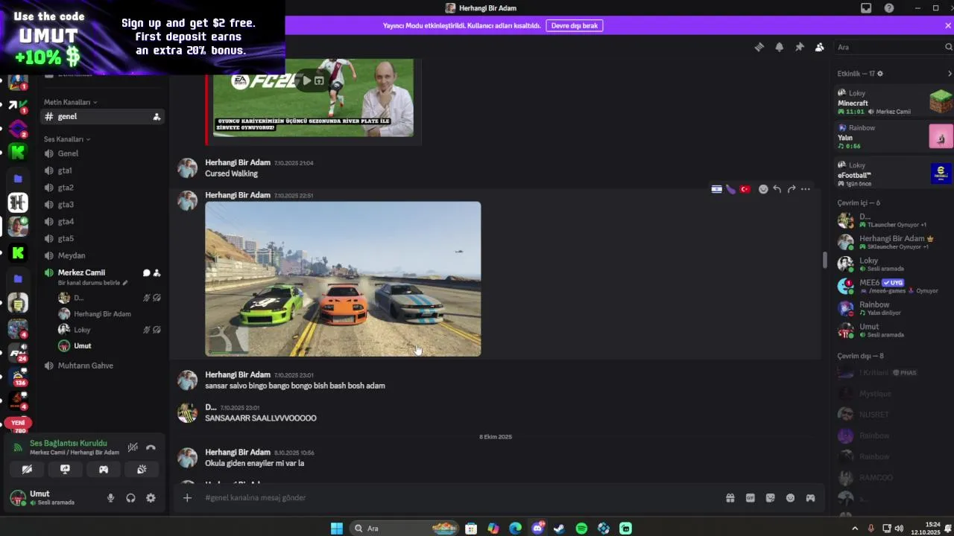Forward the GTA image message

click(x=792, y=189)
